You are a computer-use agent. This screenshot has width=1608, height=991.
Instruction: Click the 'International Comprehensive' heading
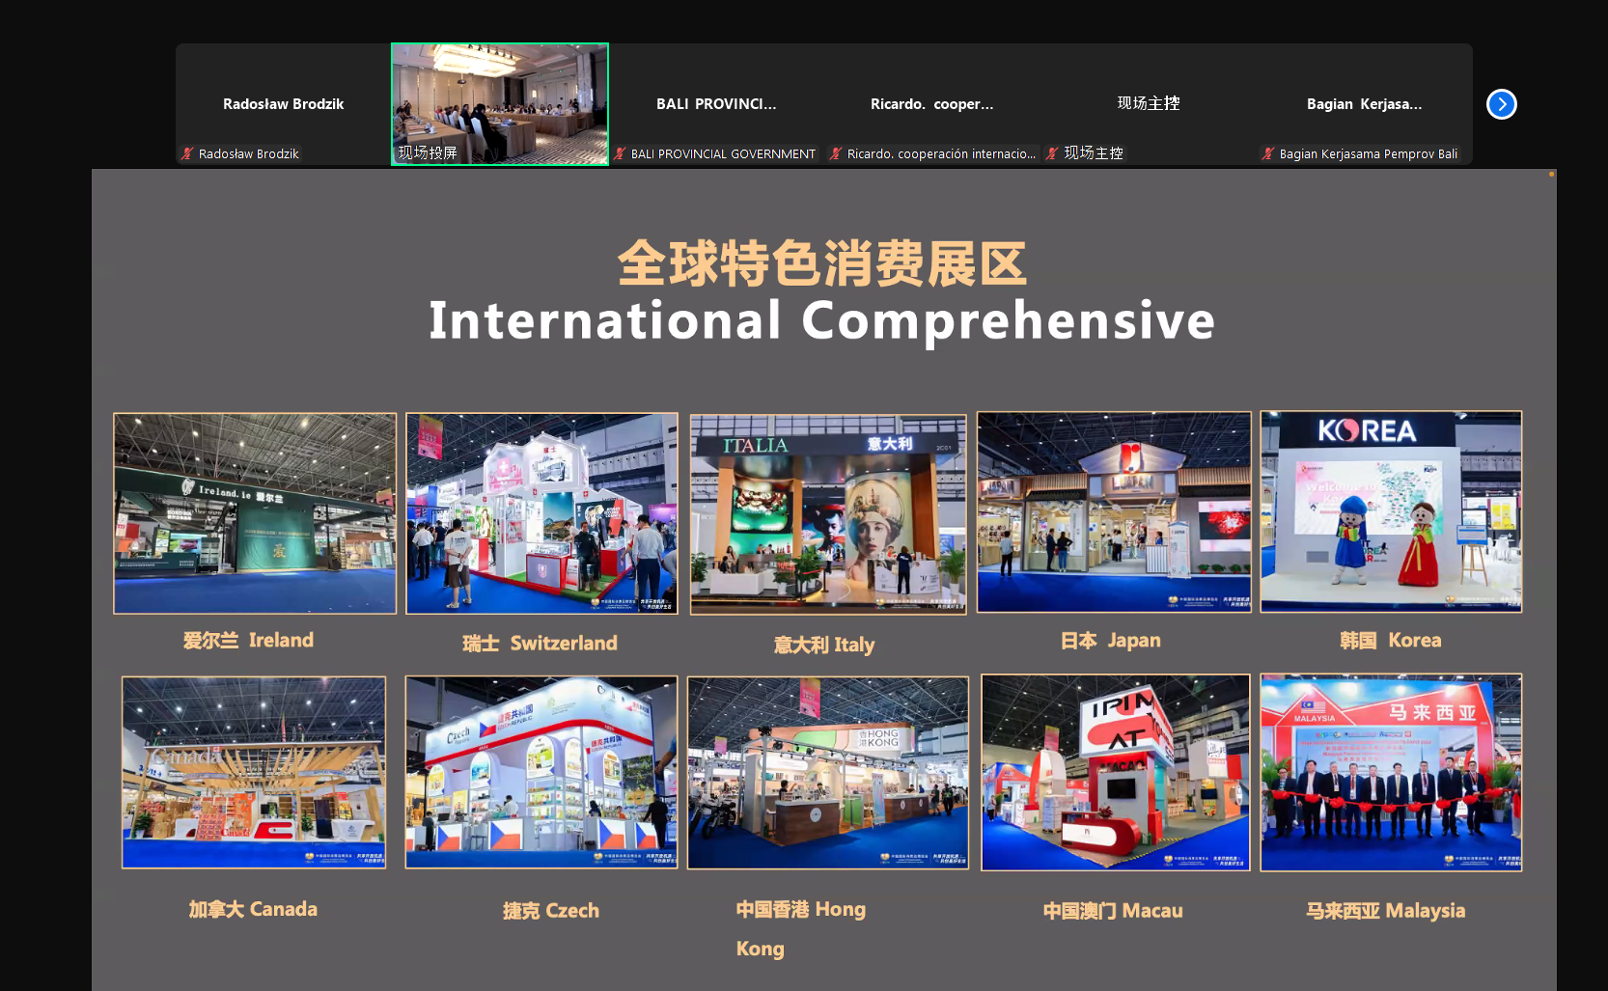coord(821,321)
